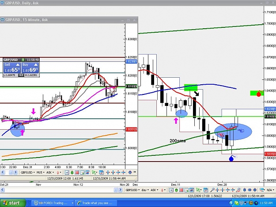
Task: Open M15 timeframe dropdown in 15-Minute chart
Action: coord(40,173)
